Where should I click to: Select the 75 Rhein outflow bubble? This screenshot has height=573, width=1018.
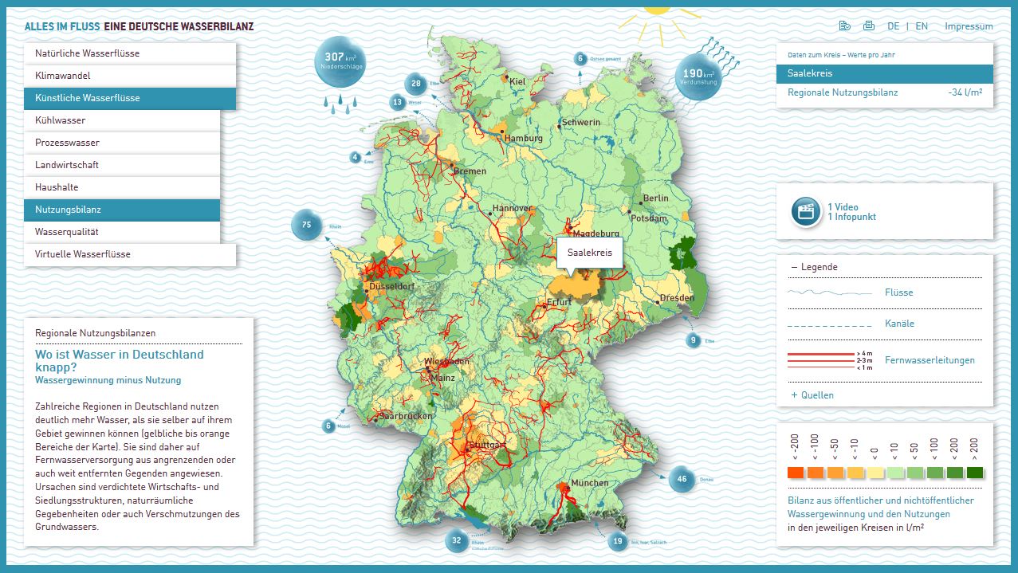pos(306,226)
